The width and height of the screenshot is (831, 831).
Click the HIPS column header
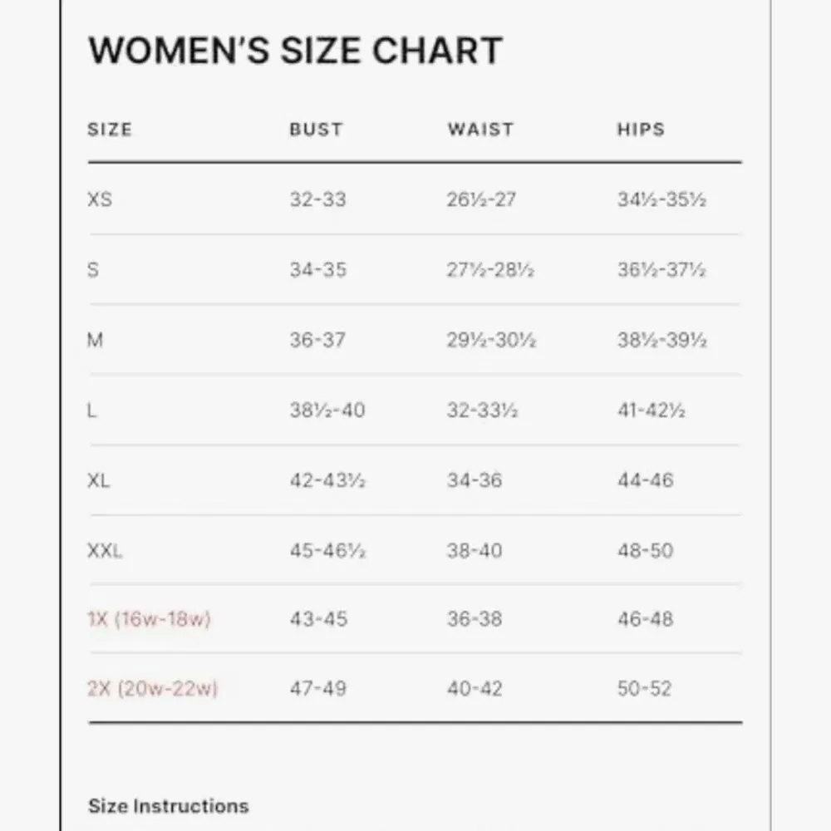click(x=641, y=130)
